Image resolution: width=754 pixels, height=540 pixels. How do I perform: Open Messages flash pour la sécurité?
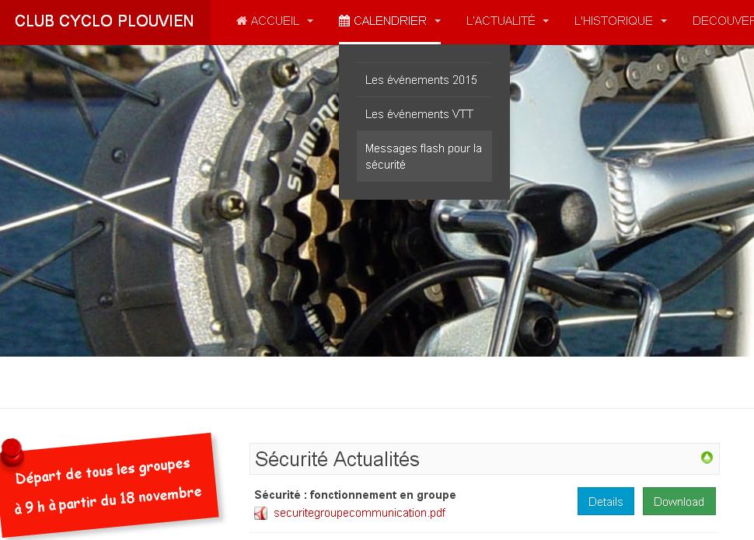424,156
